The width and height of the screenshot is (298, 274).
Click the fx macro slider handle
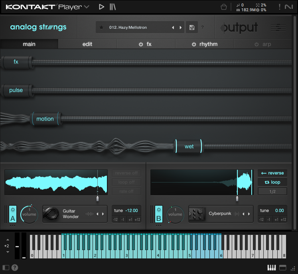[17, 62]
